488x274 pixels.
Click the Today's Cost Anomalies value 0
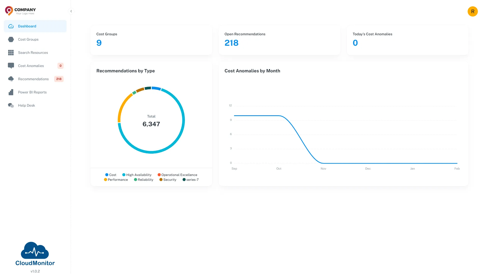click(355, 43)
